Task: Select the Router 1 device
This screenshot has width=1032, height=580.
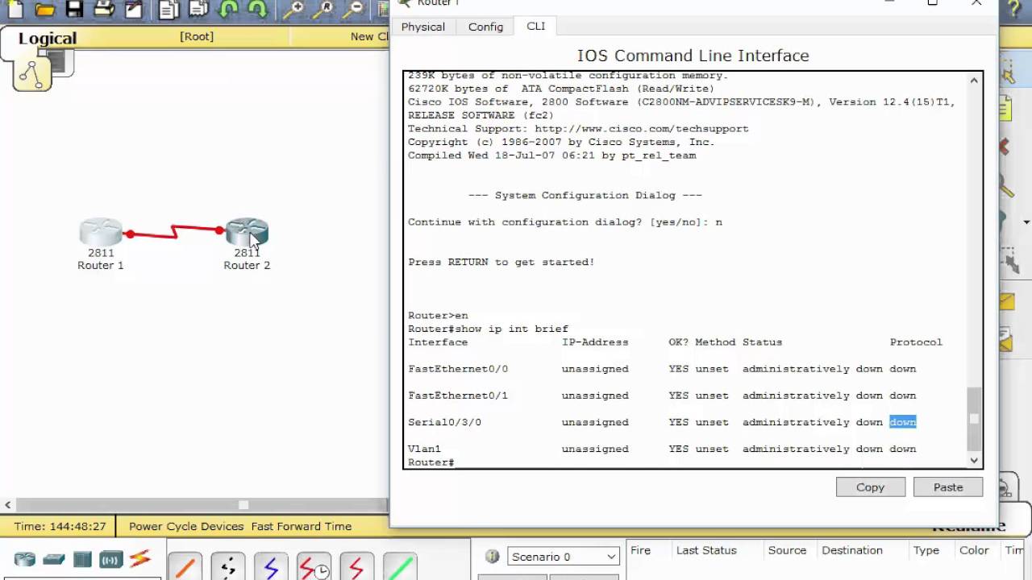Action: point(101,234)
